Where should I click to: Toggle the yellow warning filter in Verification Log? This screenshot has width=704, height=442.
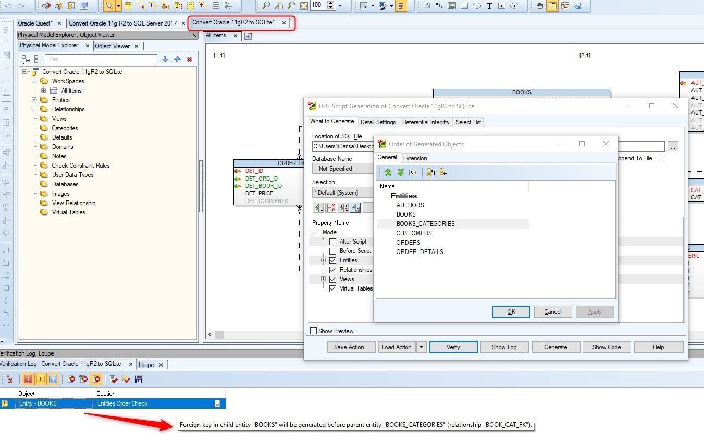[41, 379]
